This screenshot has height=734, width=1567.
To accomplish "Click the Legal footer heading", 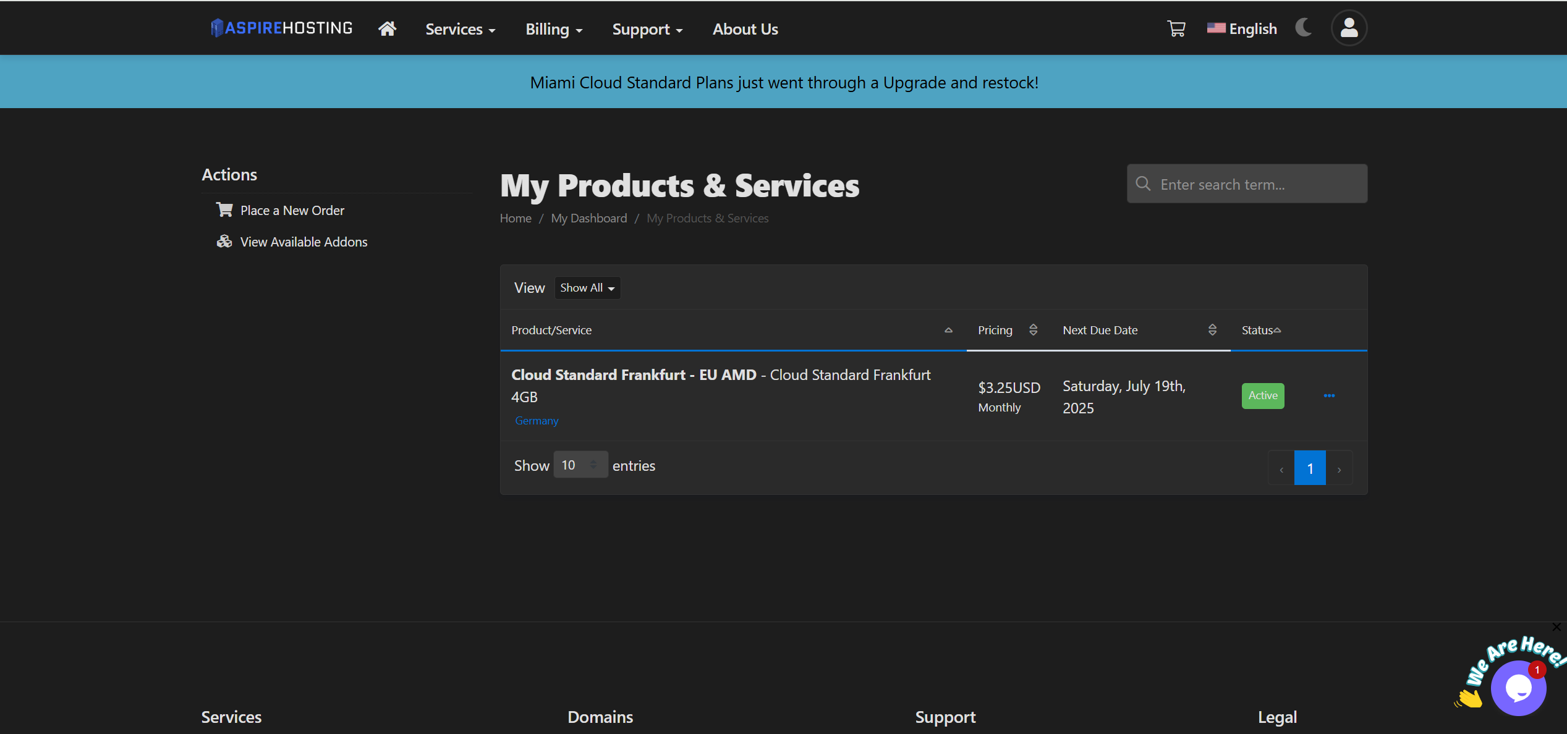I will (x=1277, y=717).
